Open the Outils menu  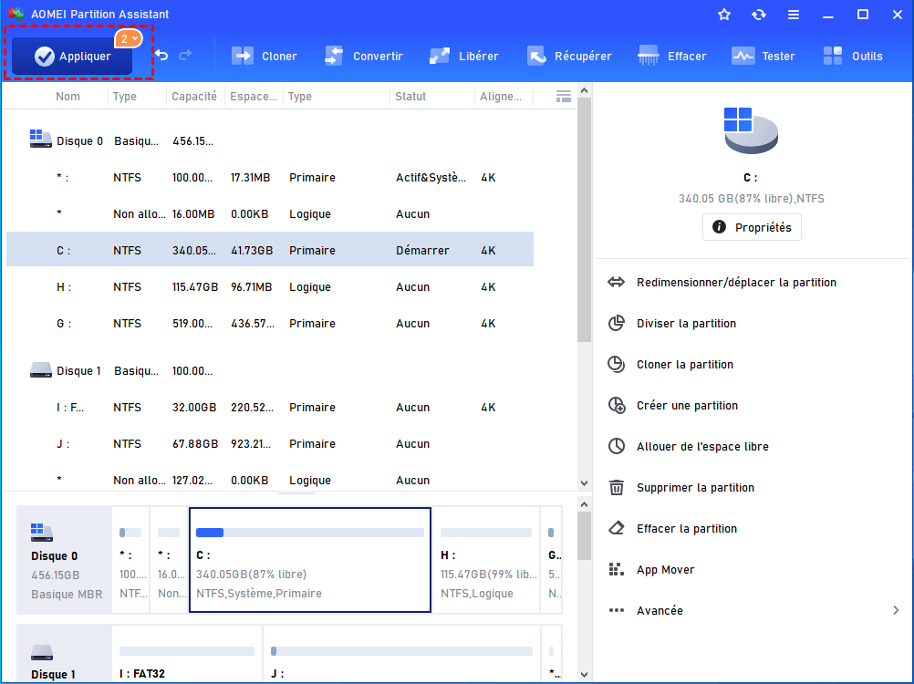(853, 57)
